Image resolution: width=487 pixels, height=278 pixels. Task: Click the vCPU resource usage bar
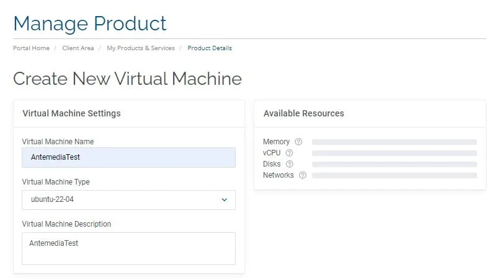pos(394,153)
